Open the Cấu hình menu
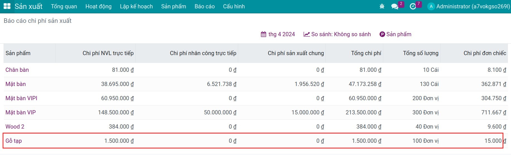The width and height of the screenshot is (511, 155). coord(234,6)
